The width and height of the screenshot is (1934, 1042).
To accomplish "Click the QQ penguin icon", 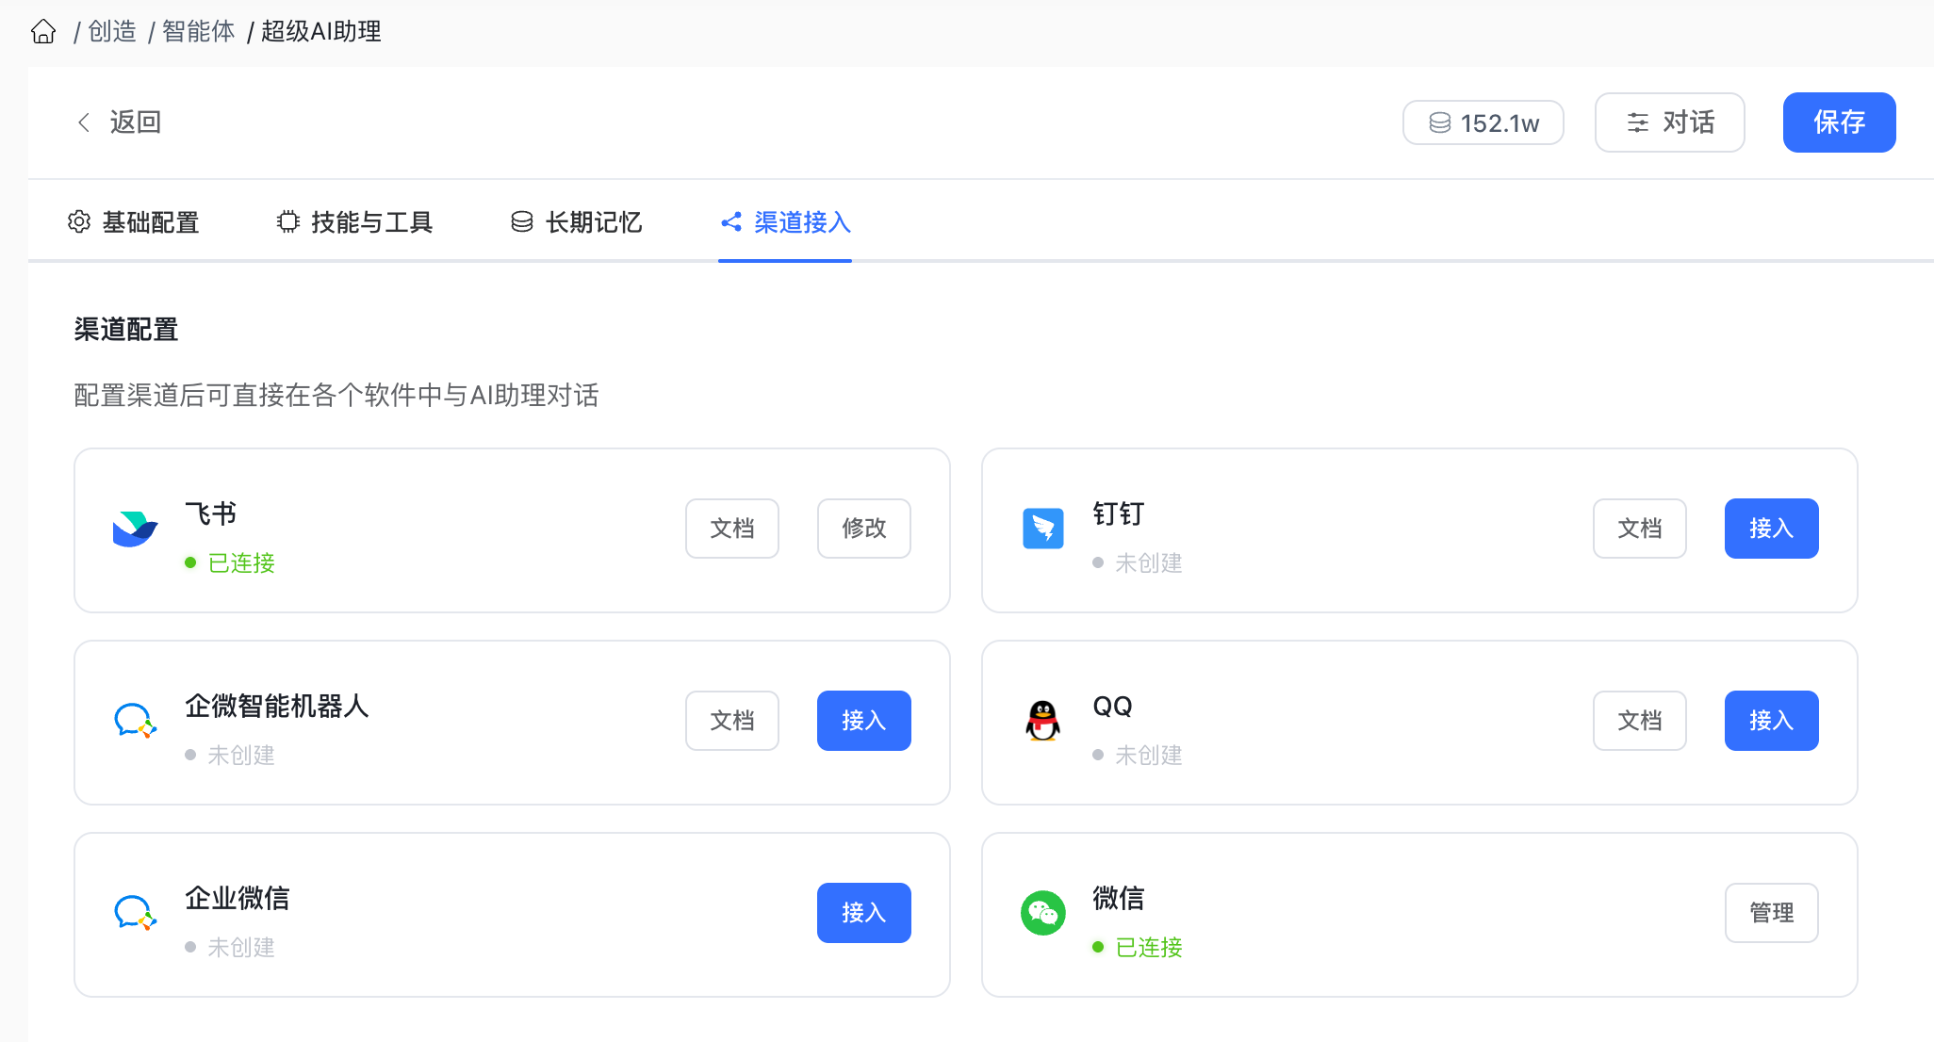I will tap(1042, 721).
